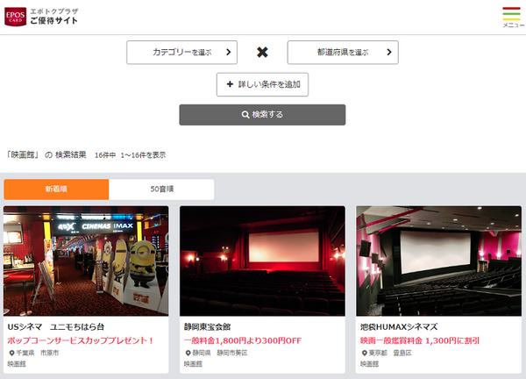
Task: Click the location pin beside 東京都 豊島区
Action: pos(365,354)
